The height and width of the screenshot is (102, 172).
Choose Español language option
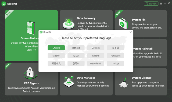coord(56,56)
